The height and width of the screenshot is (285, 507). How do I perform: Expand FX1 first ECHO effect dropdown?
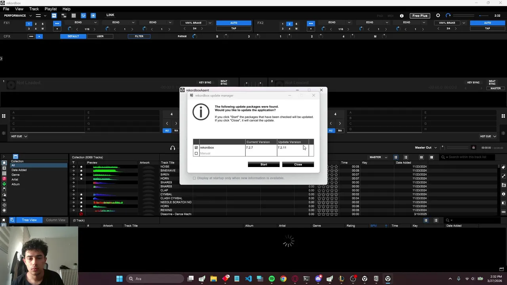[x=95, y=23]
